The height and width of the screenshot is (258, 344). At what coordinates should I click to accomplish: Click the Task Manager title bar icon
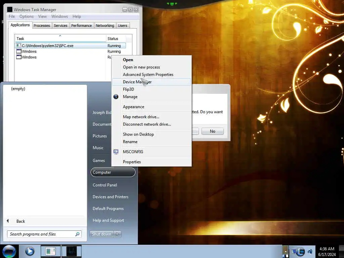click(10, 9)
